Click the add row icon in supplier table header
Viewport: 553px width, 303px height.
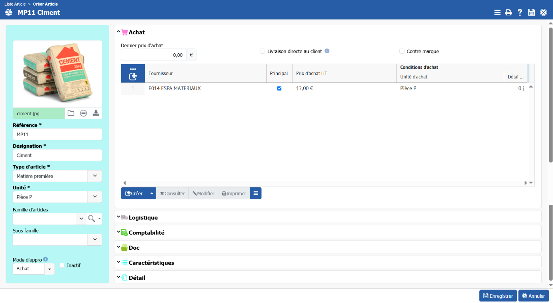point(133,76)
